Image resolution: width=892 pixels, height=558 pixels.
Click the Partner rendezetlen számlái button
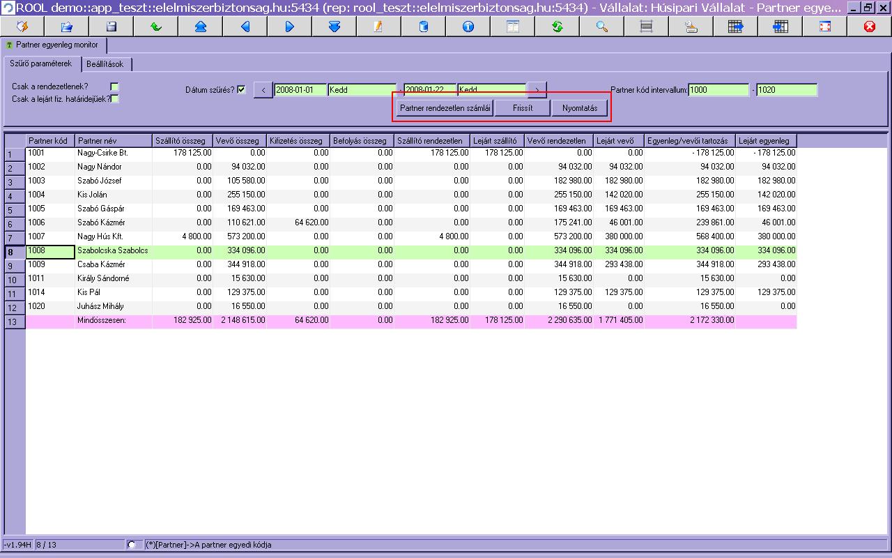(445, 108)
